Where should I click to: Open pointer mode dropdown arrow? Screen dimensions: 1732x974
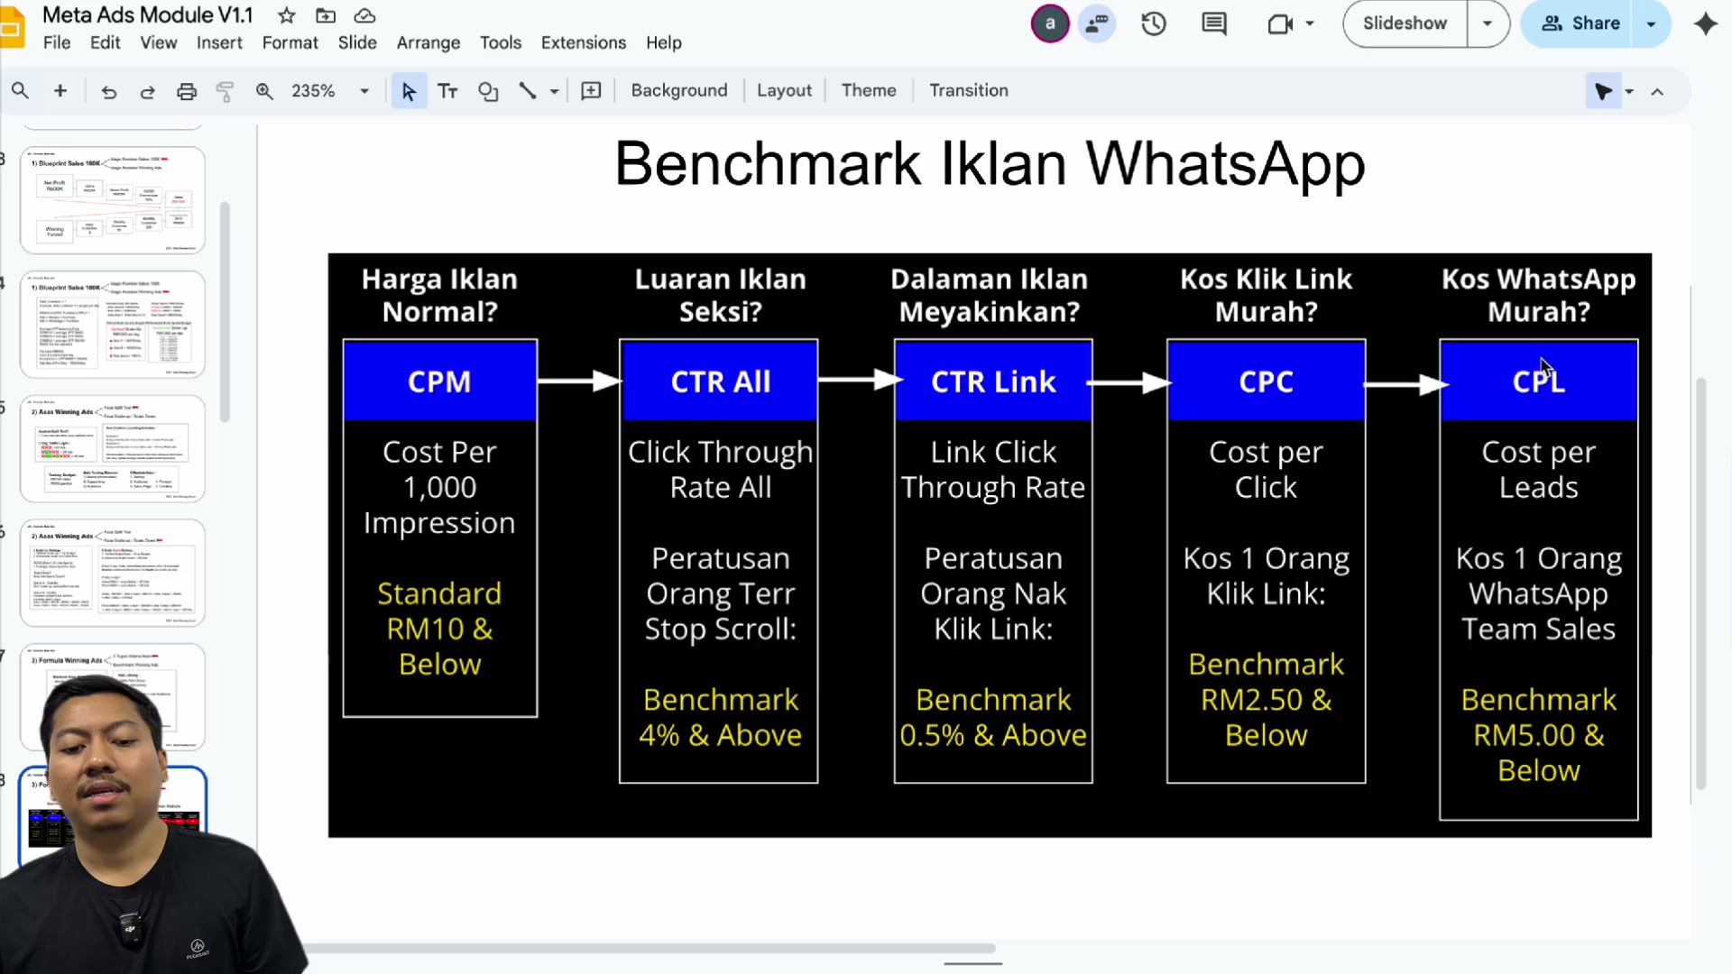click(x=1629, y=91)
